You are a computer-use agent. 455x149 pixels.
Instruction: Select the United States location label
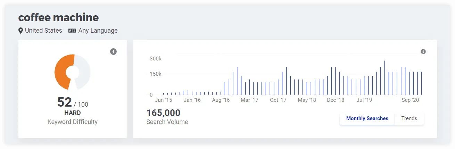(43, 31)
